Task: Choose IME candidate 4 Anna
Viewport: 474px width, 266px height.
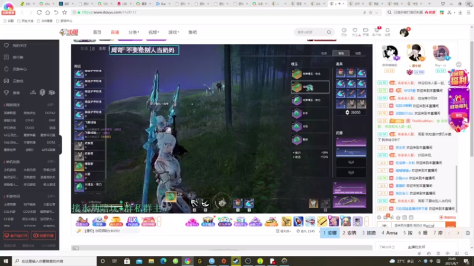Action: coord(389,233)
